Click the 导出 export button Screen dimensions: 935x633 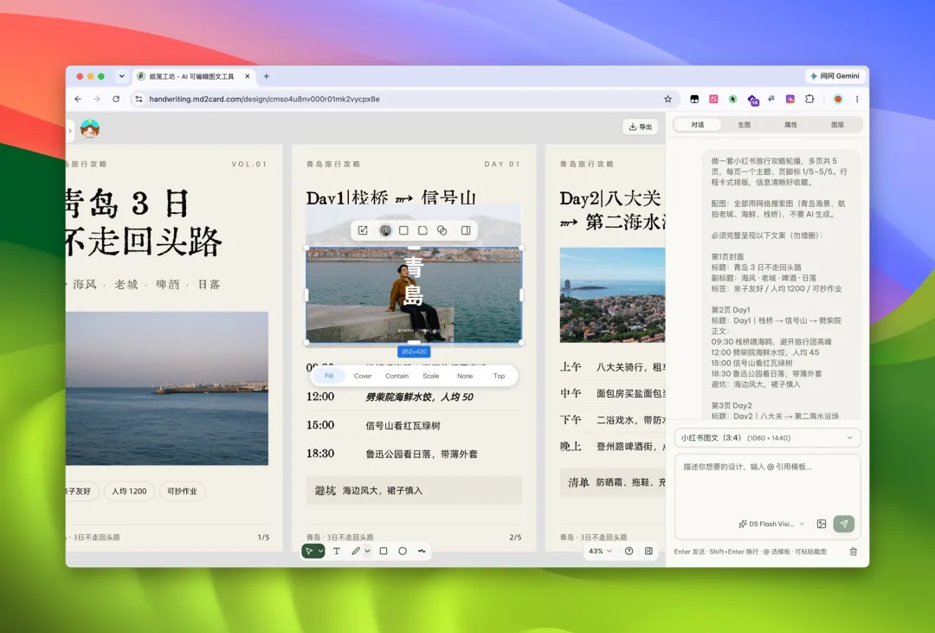point(641,126)
